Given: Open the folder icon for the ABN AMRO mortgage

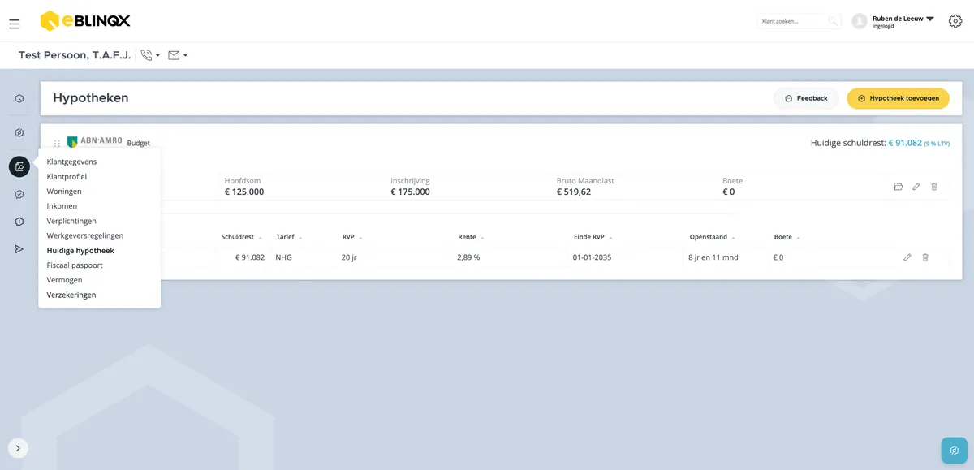Looking at the screenshot, I should tap(898, 187).
